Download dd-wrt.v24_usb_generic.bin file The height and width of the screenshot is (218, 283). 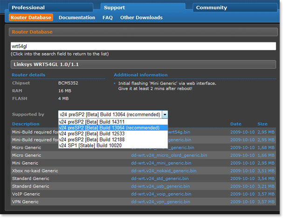[160, 186]
